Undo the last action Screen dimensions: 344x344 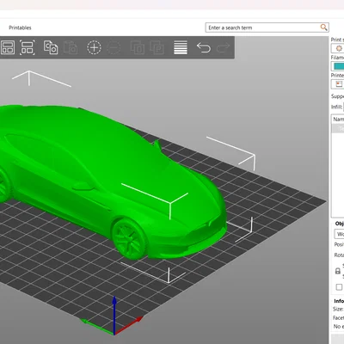click(x=204, y=47)
